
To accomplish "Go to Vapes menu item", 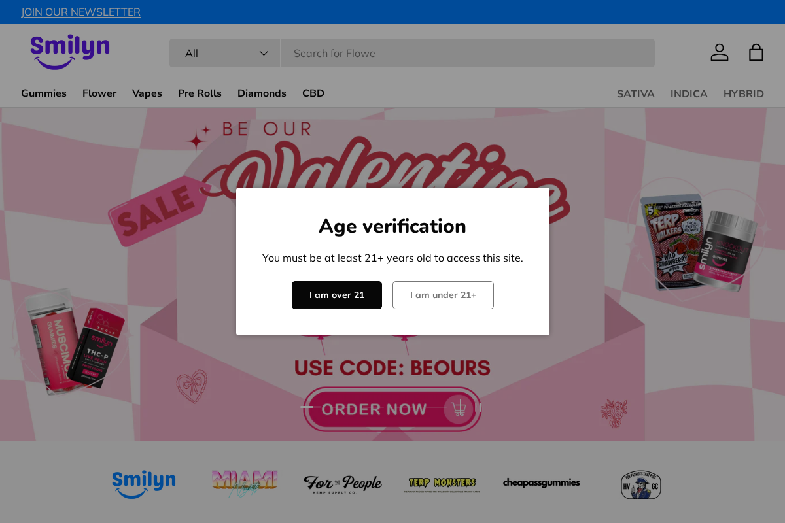I will (x=147, y=93).
